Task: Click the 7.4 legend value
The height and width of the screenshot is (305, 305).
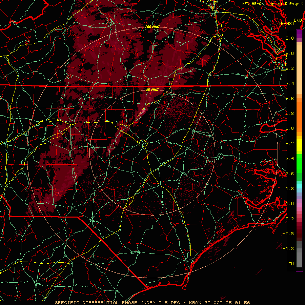Action: click(290, 83)
